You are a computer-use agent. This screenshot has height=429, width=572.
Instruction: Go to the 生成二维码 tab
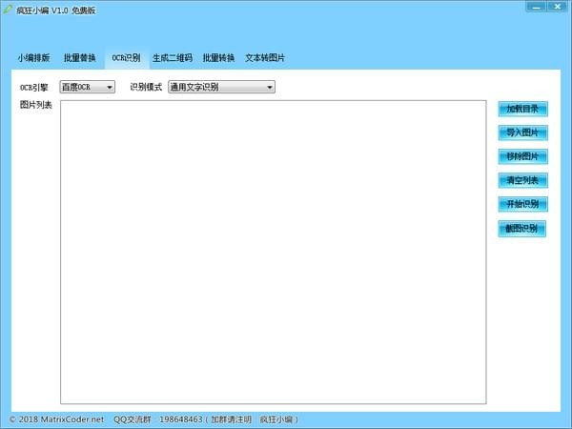click(173, 57)
